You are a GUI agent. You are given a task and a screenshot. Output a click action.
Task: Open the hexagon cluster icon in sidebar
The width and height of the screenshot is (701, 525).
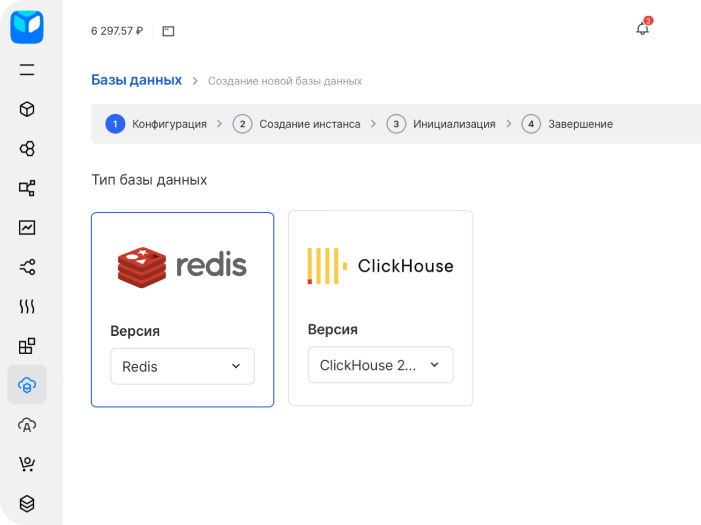[27, 149]
